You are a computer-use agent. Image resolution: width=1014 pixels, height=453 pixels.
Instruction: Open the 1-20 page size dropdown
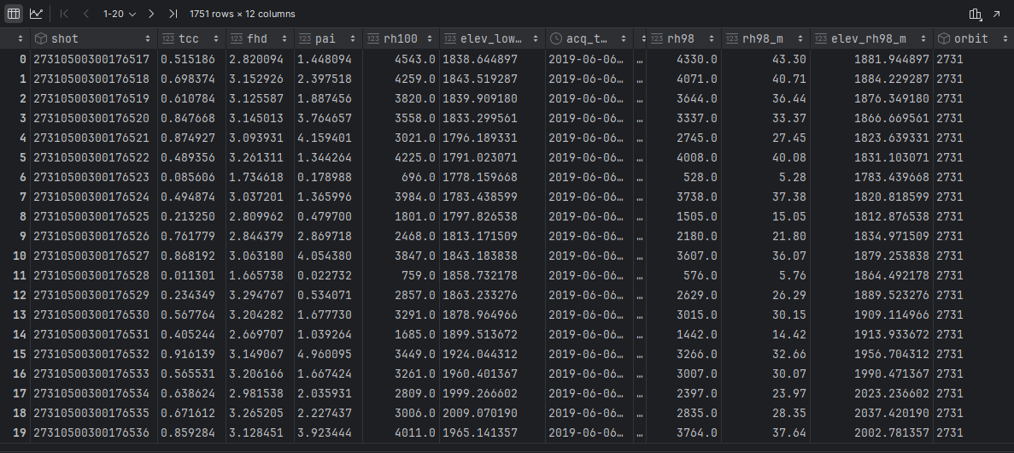[x=119, y=14]
